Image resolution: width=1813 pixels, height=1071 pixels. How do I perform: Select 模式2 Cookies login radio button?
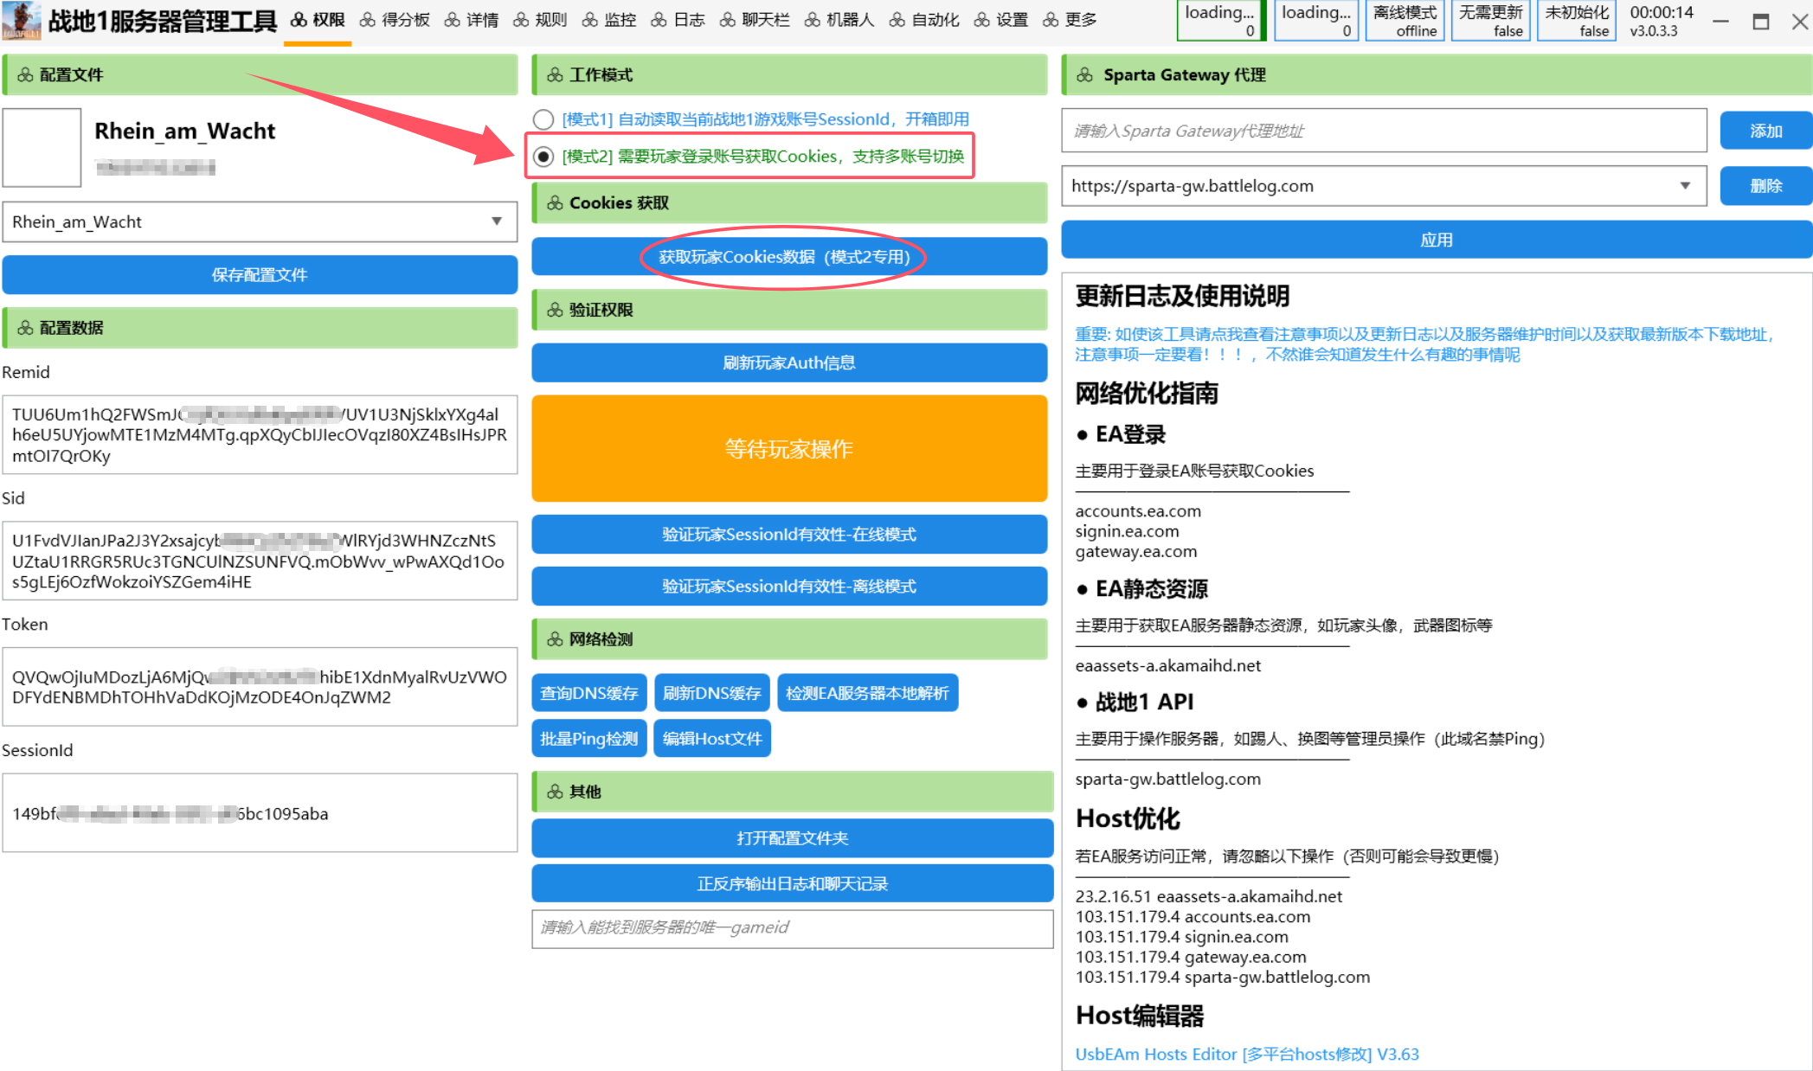click(543, 157)
